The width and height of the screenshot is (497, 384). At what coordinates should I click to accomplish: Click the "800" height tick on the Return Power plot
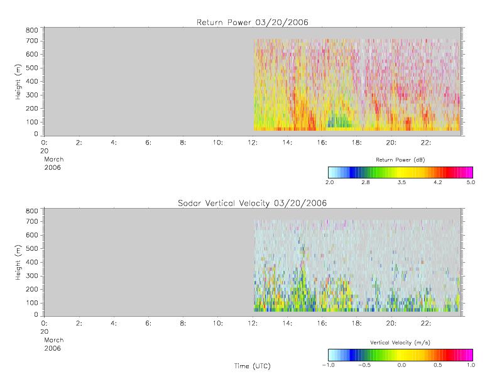31,30
